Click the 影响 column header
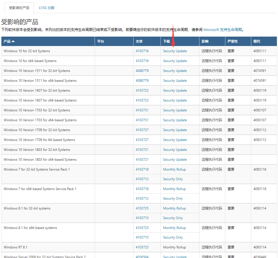Screen dimensions: 278x258 pyautogui.click(x=212, y=41)
